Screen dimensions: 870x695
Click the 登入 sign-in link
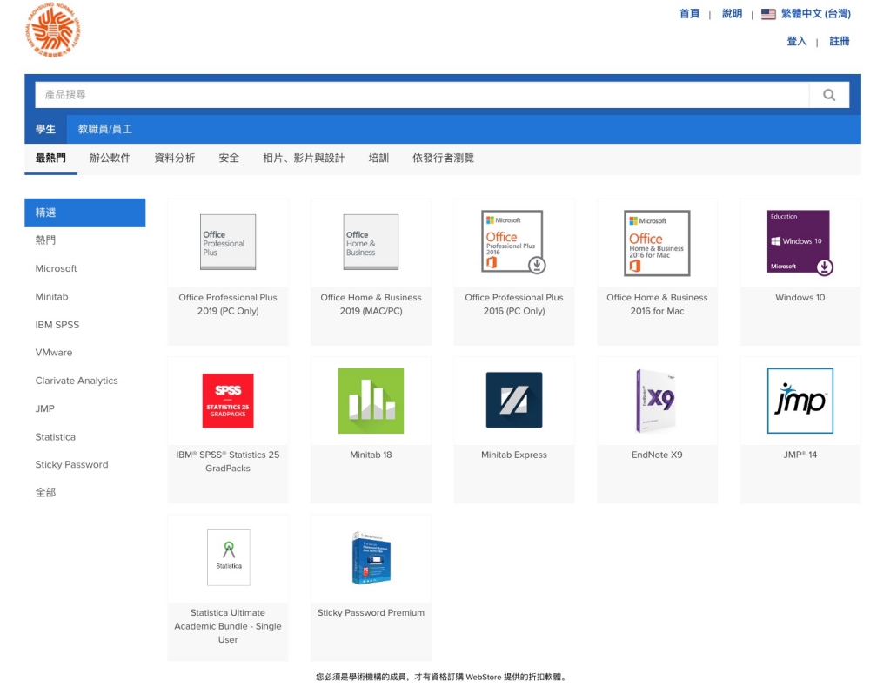pos(796,41)
